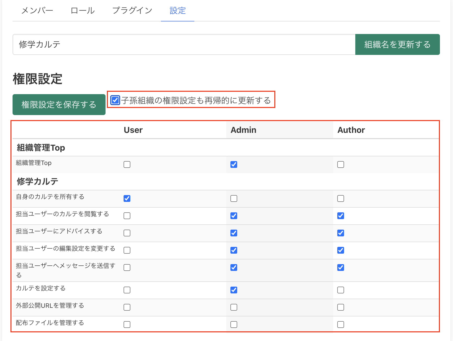
Task: Click the 担当ユーザーの編集設定を変更する row label
Action: [x=66, y=248]
